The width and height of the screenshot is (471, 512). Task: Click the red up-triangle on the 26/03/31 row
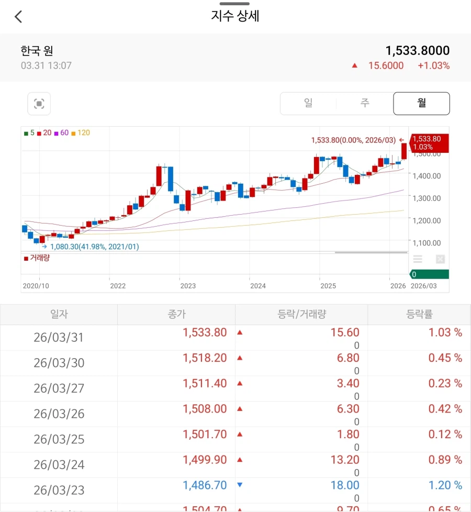coord(240,332)
